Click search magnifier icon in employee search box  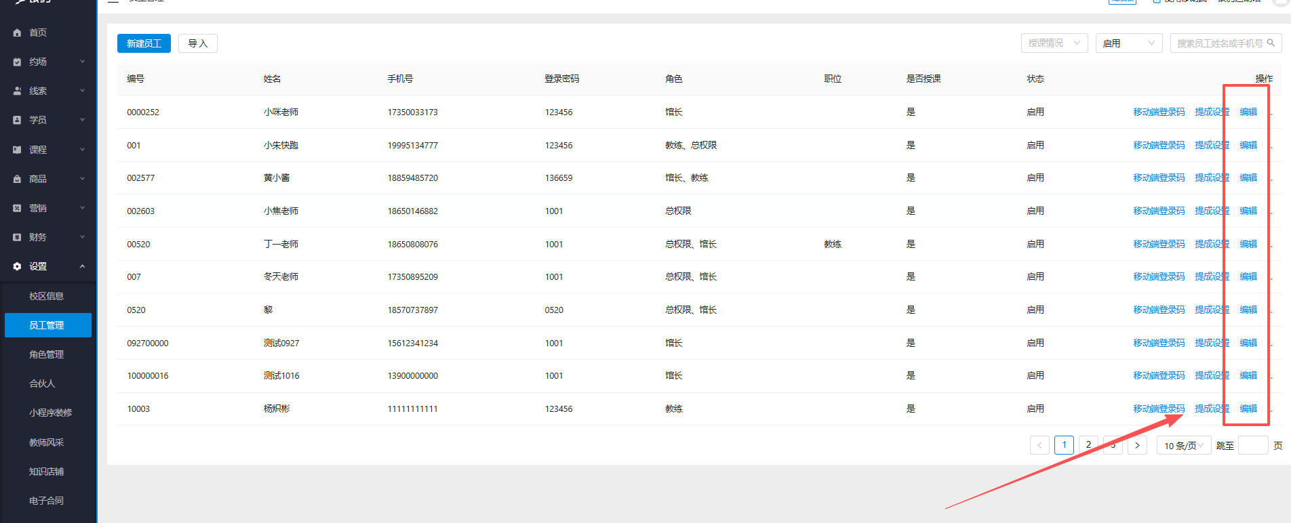[1271, 43]
